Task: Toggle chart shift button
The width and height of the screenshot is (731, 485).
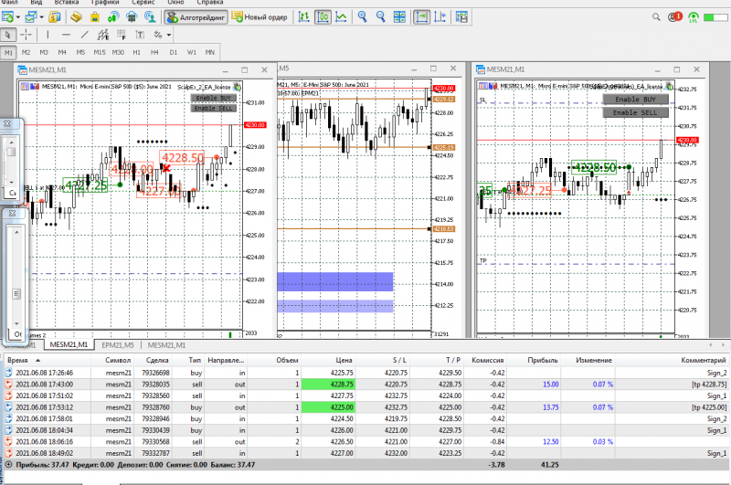Action: [x=440, y=17]
